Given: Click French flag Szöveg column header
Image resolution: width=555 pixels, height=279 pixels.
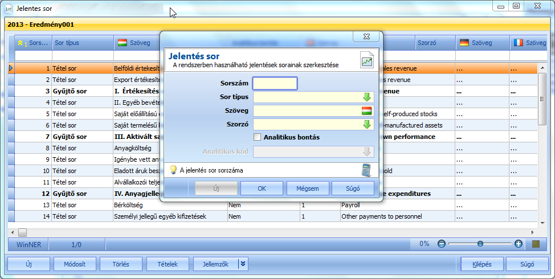Looking at the screenshot, I should [529, 43].
